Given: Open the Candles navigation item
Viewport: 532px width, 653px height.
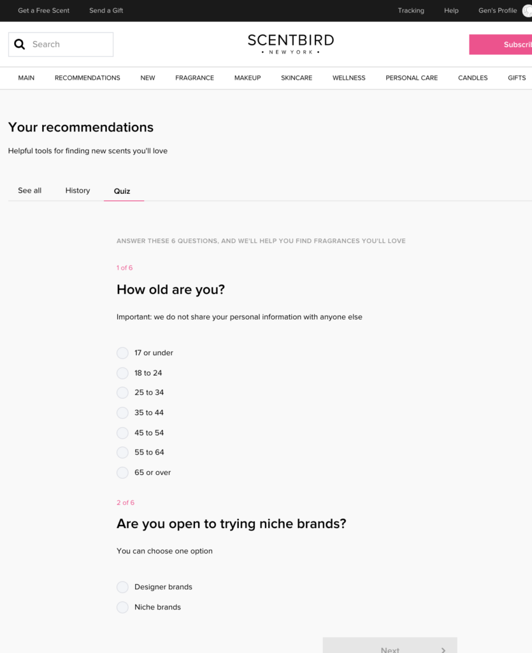Looking at the screenshot, I should (473, 78).
